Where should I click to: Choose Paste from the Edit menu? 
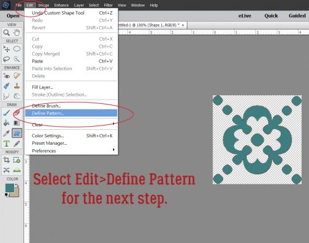pos(71,61)
